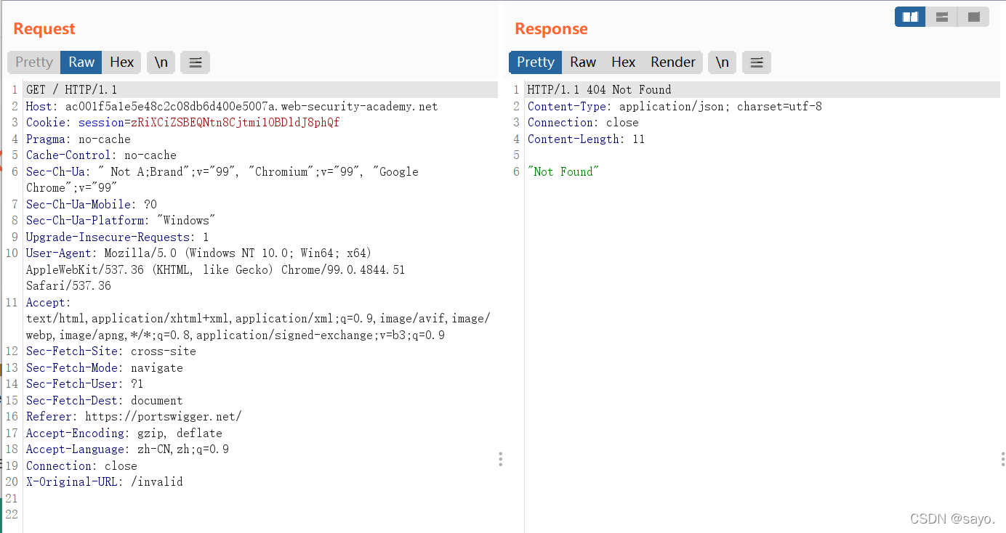Select Hex tab in Response pane
Screen dimensions: 1006x533
[x=624, y=62]
